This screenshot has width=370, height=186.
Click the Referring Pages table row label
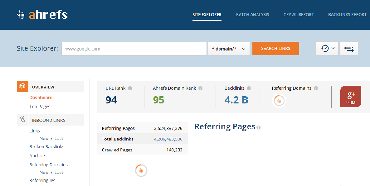point(118,129)
